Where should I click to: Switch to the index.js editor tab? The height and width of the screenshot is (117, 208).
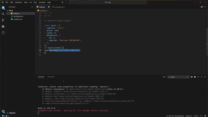tap(43, 7)
